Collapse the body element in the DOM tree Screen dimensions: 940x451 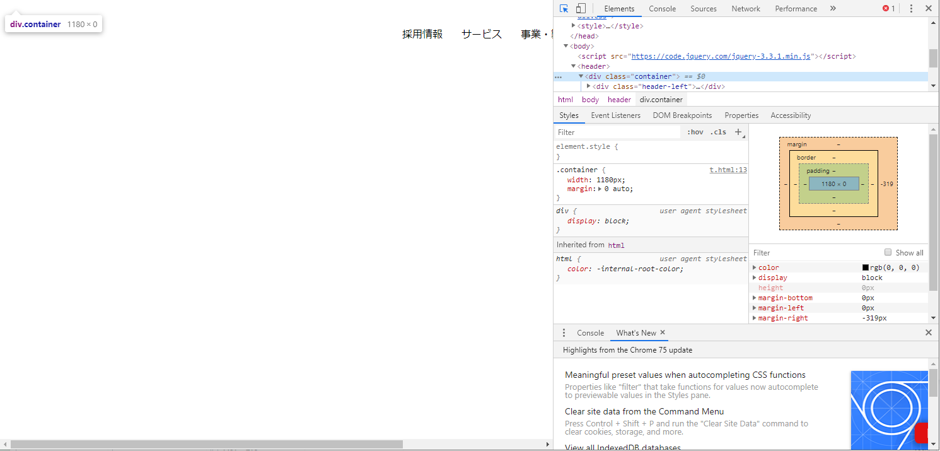click(x=566, y=46)
